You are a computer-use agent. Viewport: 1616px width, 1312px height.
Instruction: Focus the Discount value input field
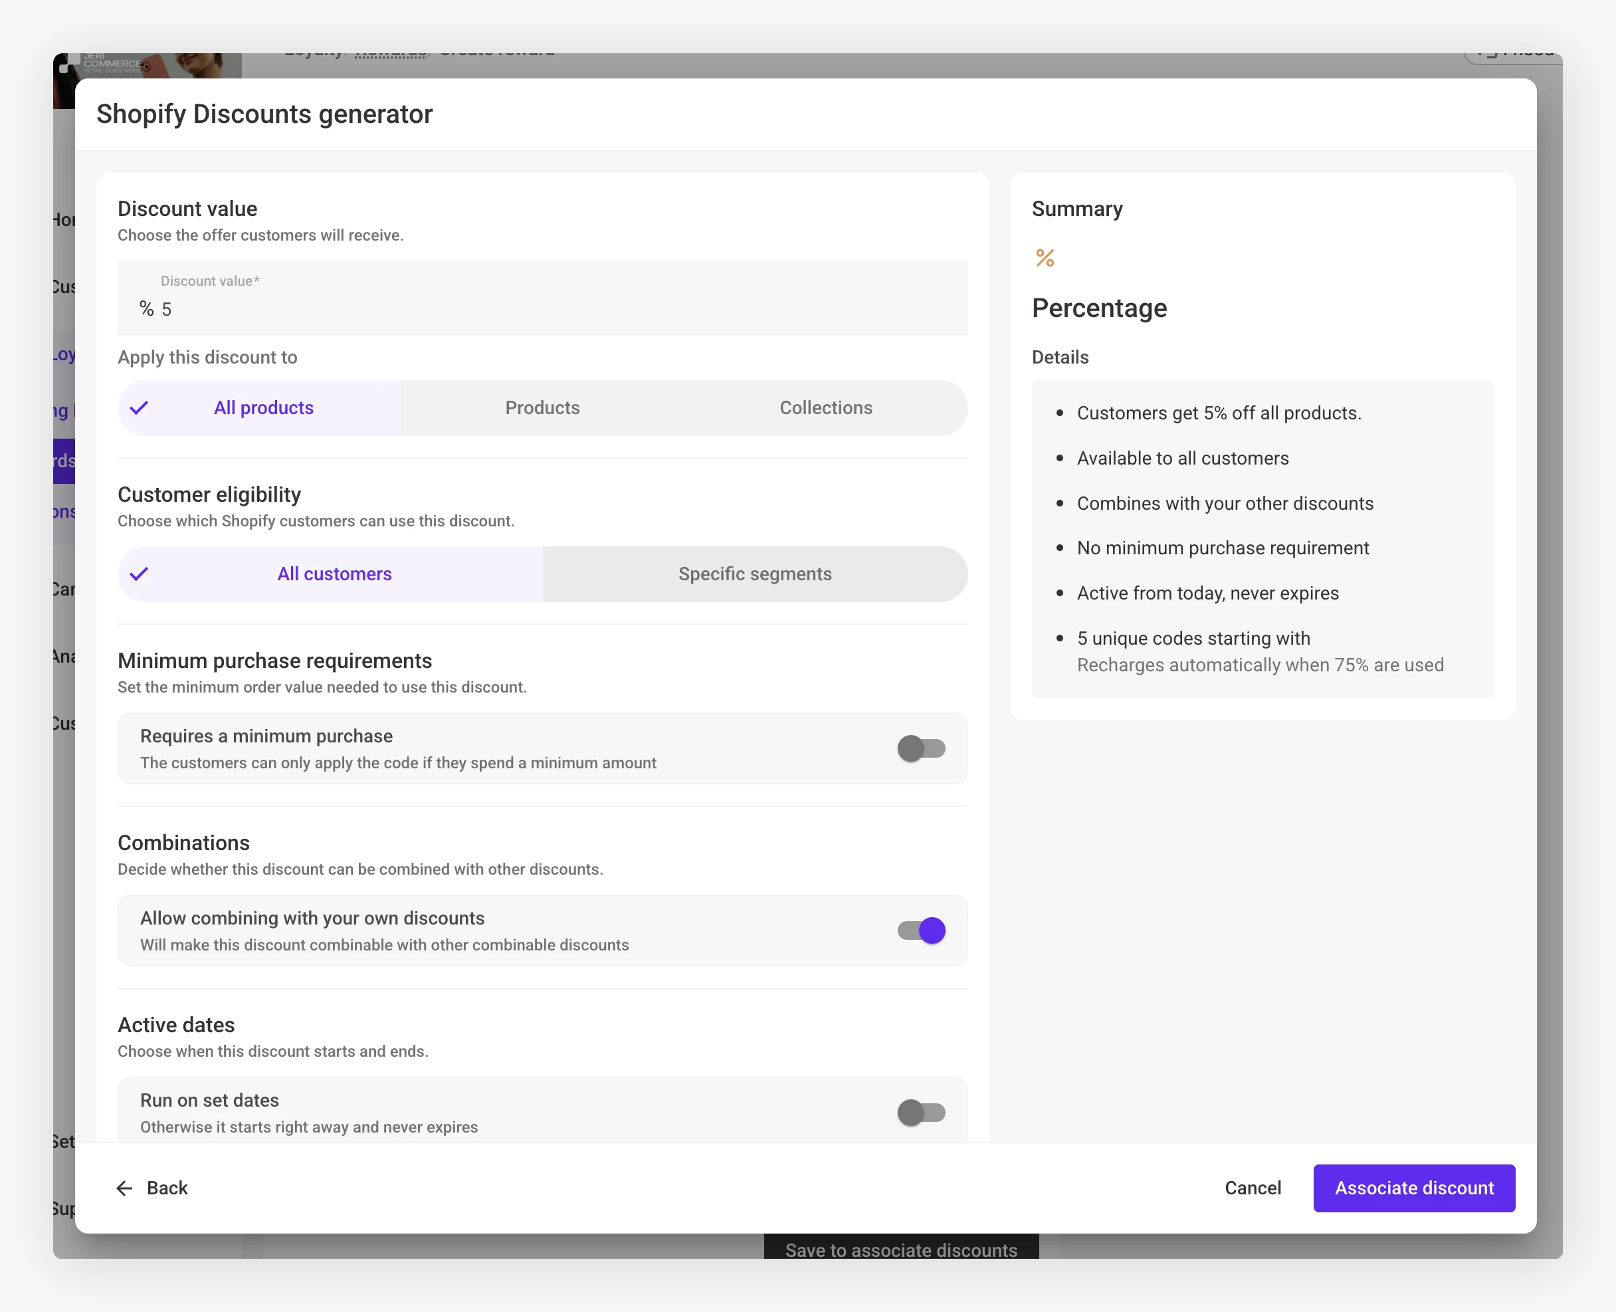point(542,298)
